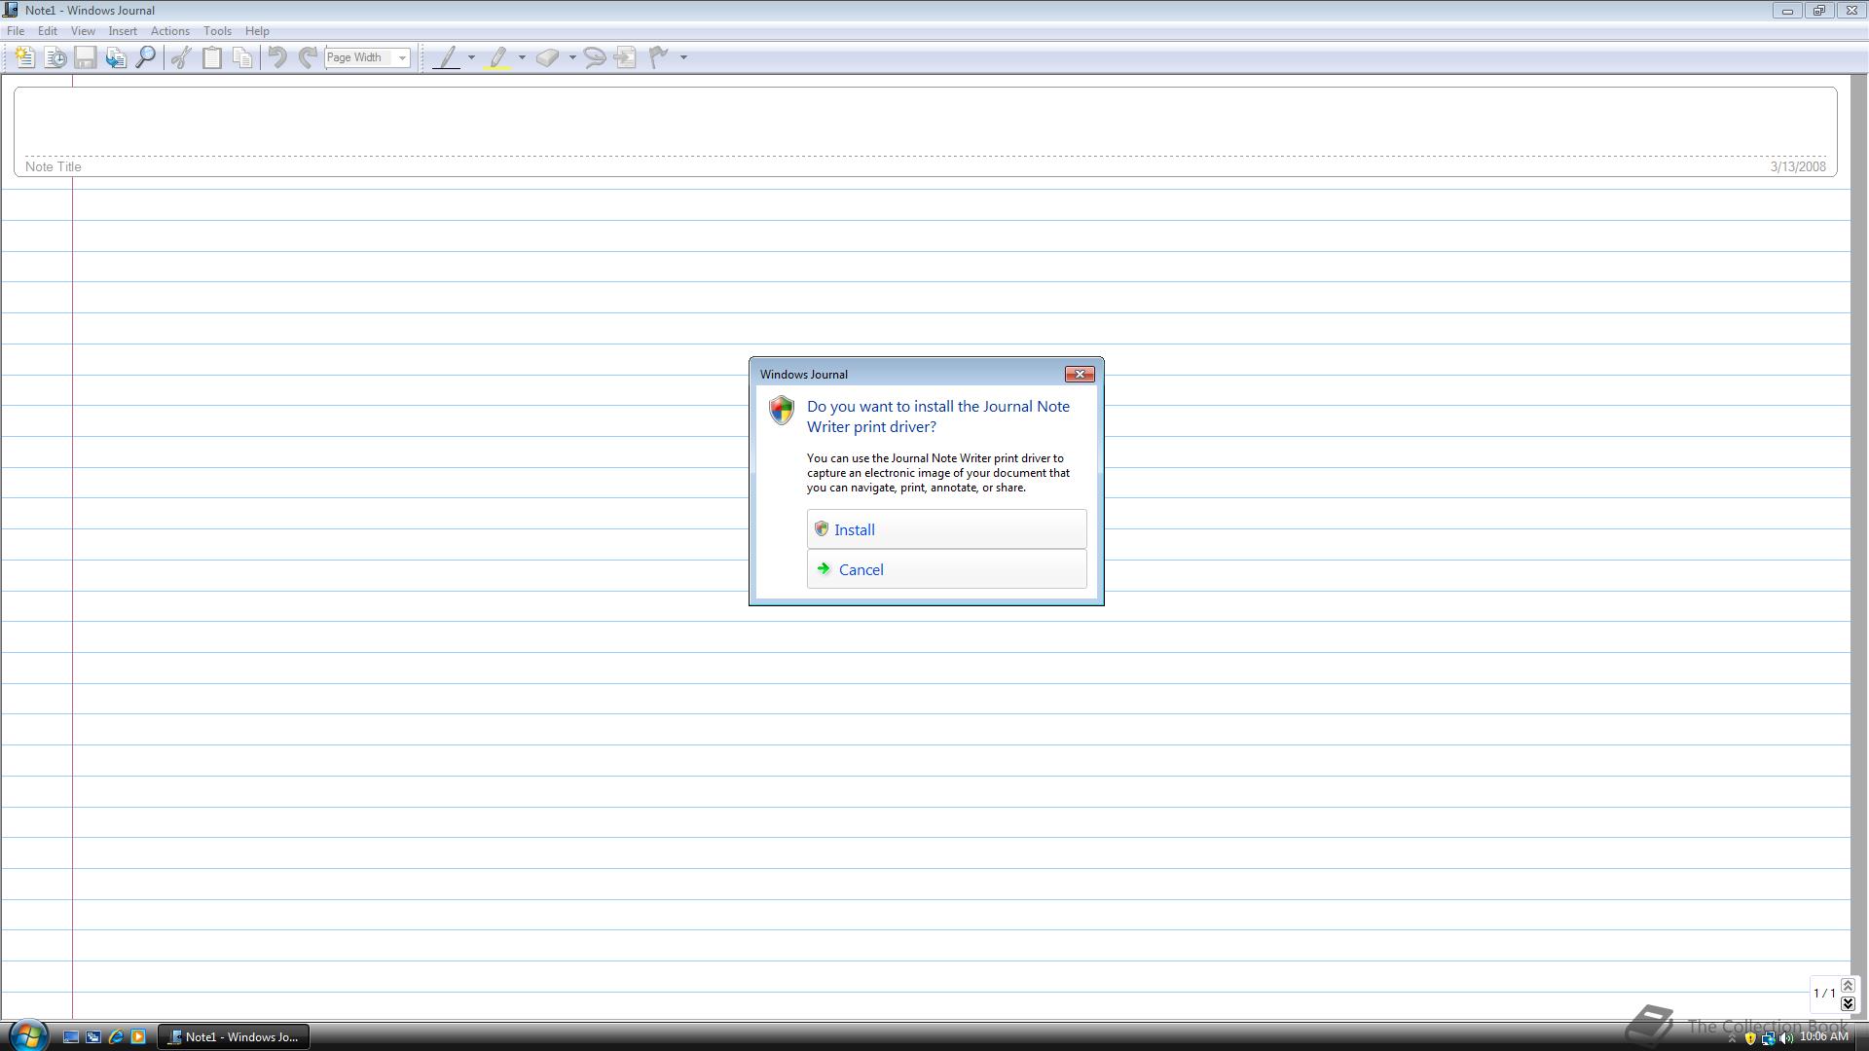Open the Edit menu
This screenshot has height=1051, width=1869.
click(x=47, y=31)
